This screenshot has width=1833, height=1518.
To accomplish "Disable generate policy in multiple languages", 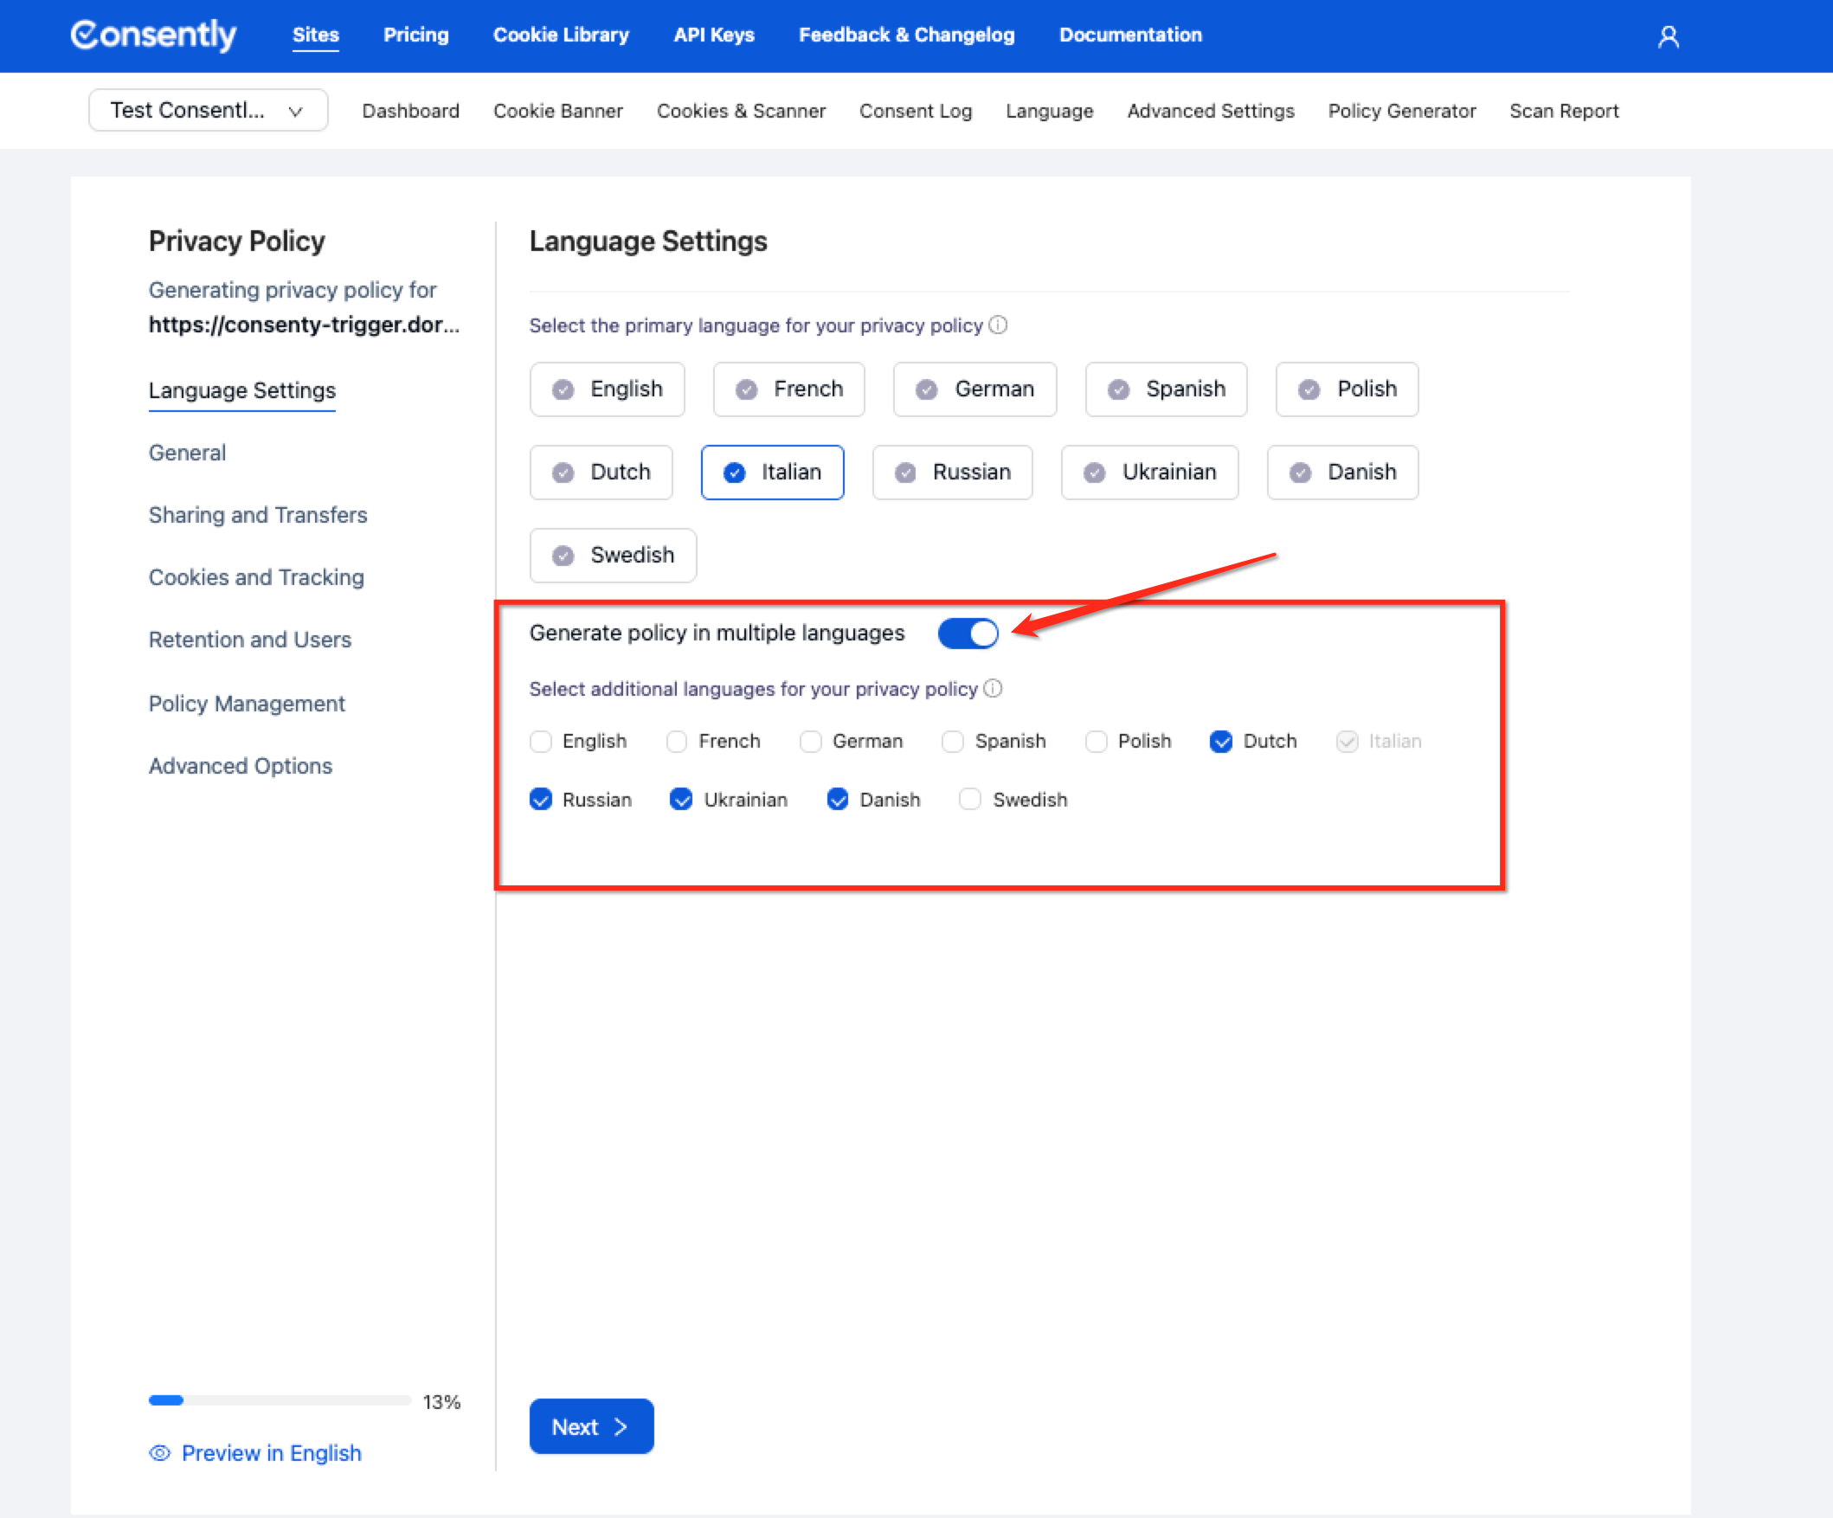I will 968,633.
